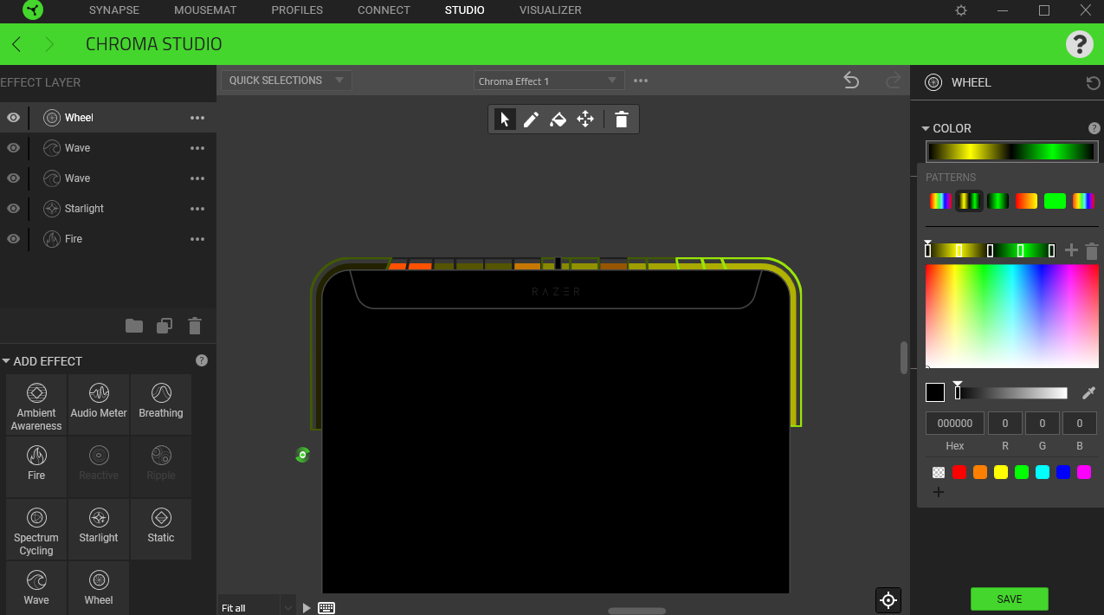Select the pen drawing tool
Viewport: 1104px width, 615px height.
click(532, 120)
